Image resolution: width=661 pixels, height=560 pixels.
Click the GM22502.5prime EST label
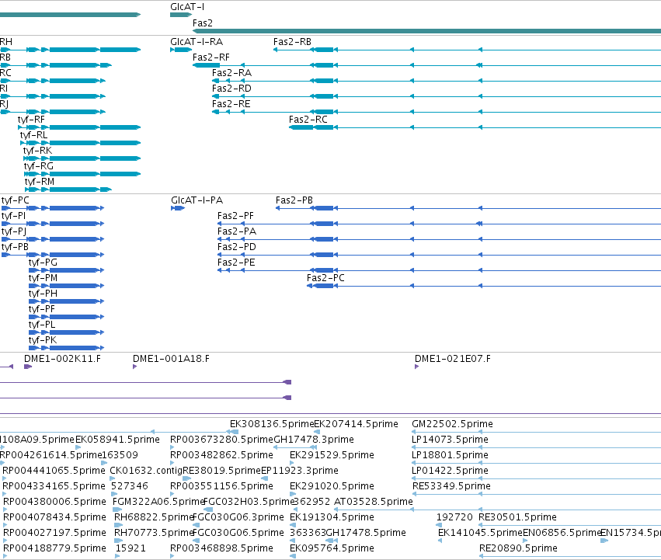click(452, 424)
